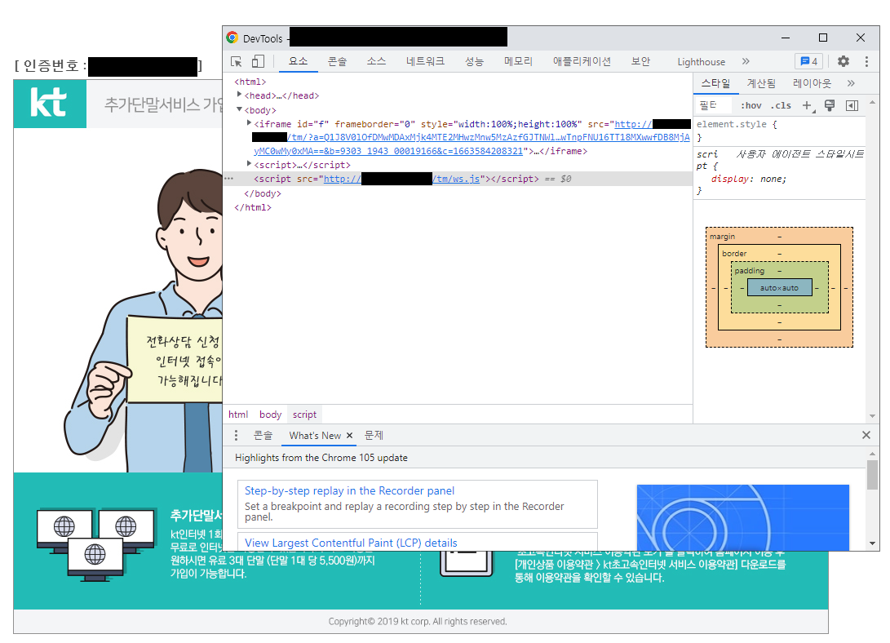This screenshot has width=890, height=643.
Task: Toggle the computed styles sidebar icon
Action: 852,105
